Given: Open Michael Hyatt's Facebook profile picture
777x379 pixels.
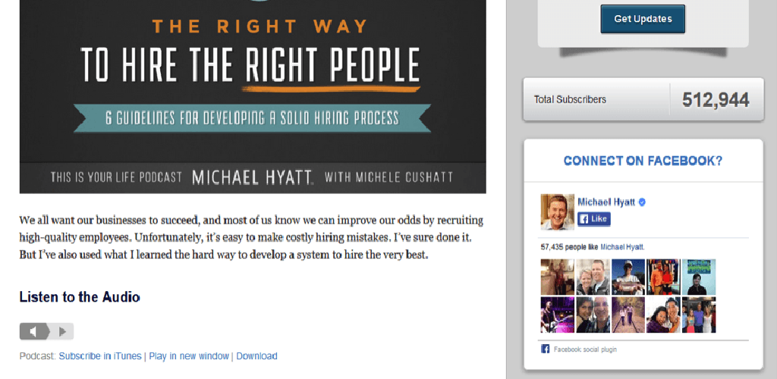Looking at the screenshot, I should click(x=558, y=212).
